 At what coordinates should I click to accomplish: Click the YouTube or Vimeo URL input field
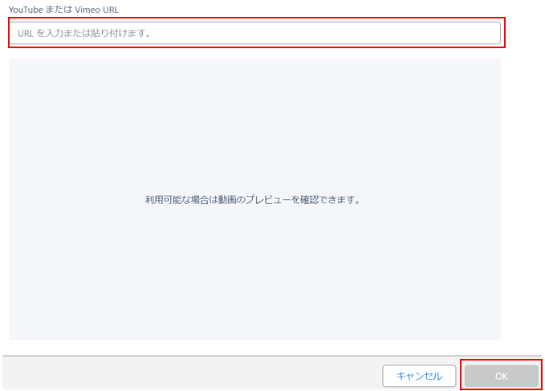(x=254, y=33)
